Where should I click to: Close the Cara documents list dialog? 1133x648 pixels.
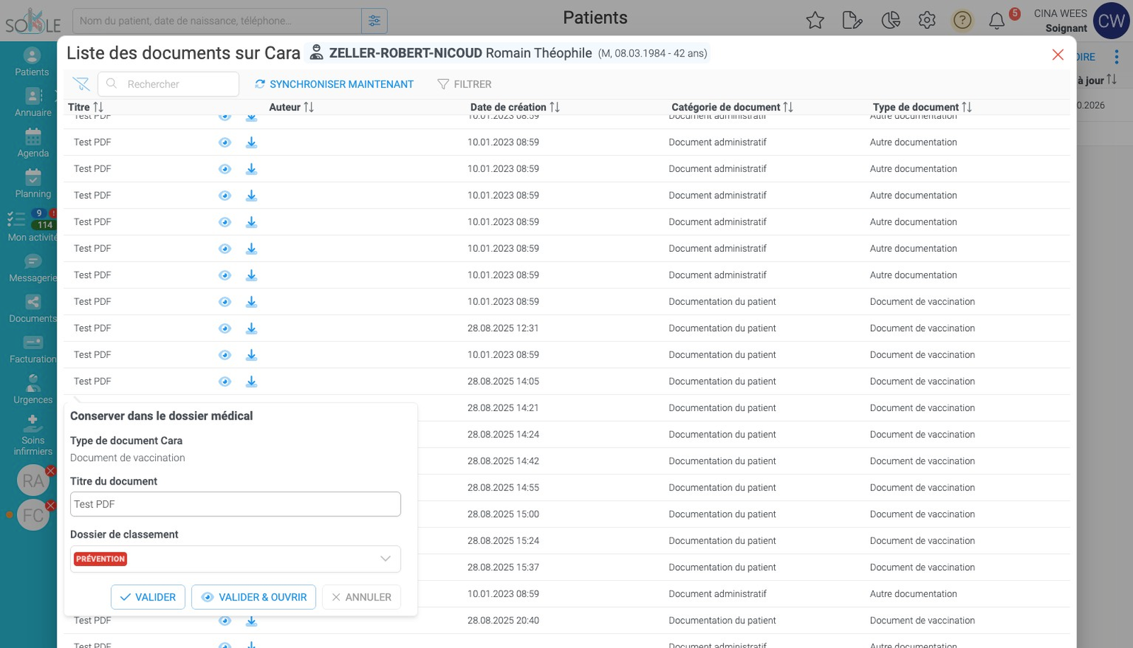[x=1058, y=54]
